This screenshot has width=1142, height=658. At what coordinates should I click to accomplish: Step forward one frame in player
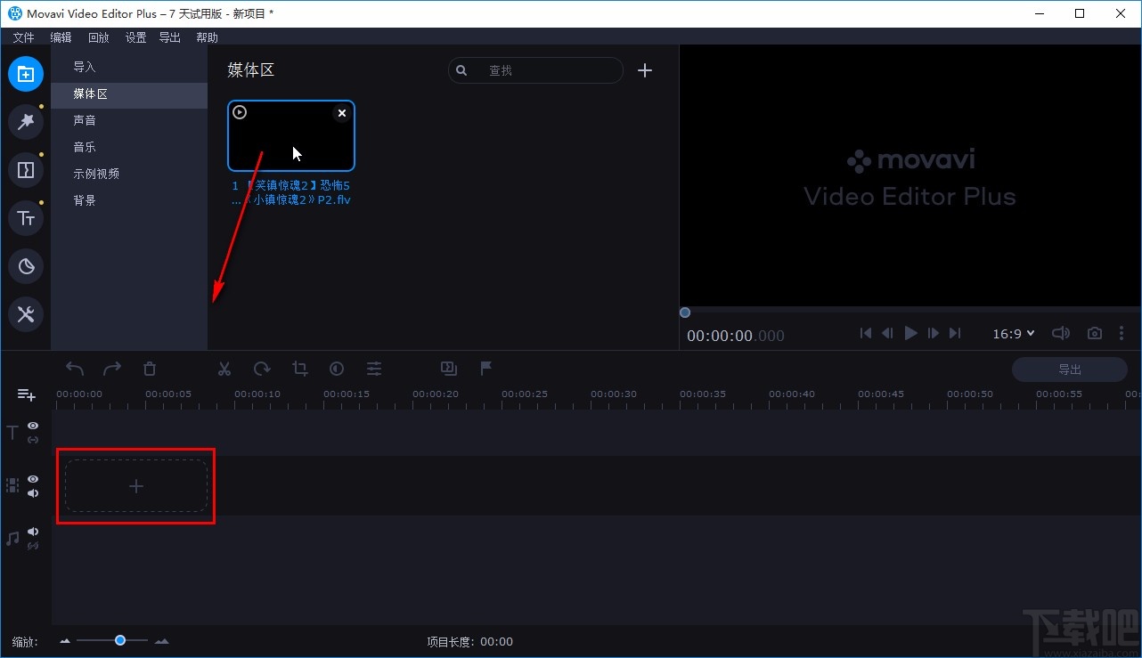tap(933, 333)
